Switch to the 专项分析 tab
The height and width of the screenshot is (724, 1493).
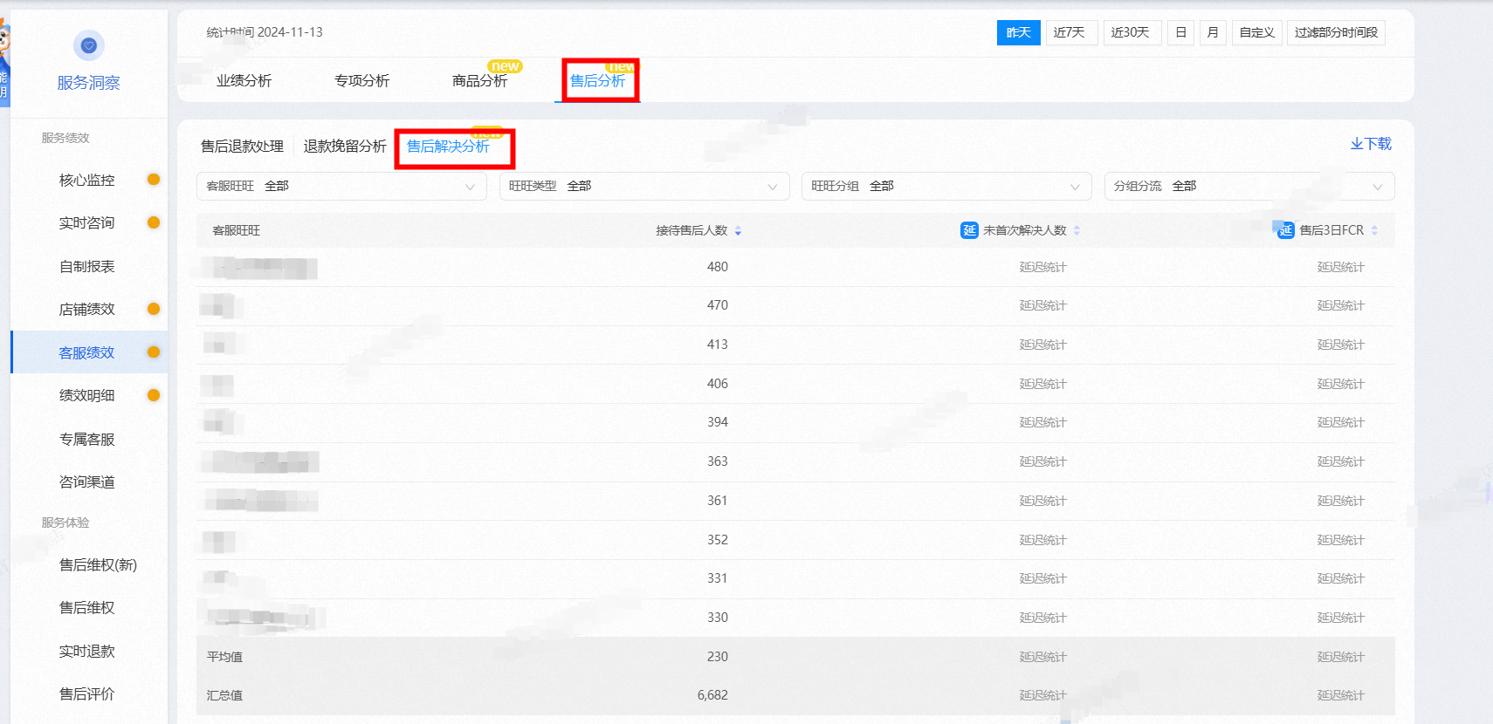pos(362,81)
